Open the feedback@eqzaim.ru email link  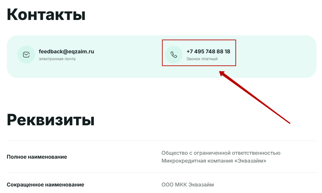(66, 51)
